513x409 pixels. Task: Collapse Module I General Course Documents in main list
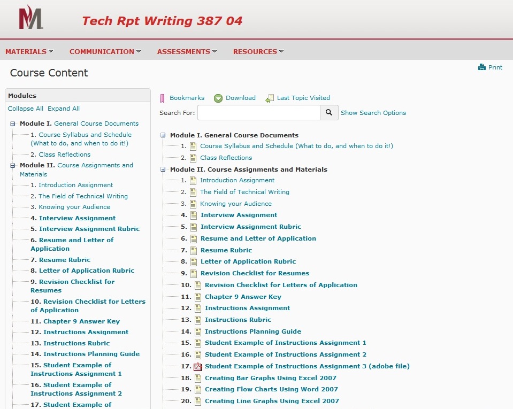(x=164, y=136)
